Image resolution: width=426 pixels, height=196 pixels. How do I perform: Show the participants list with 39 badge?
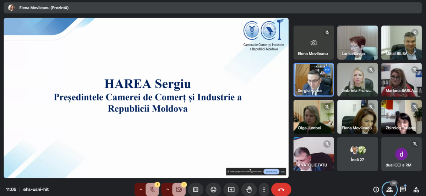[389, 190]
